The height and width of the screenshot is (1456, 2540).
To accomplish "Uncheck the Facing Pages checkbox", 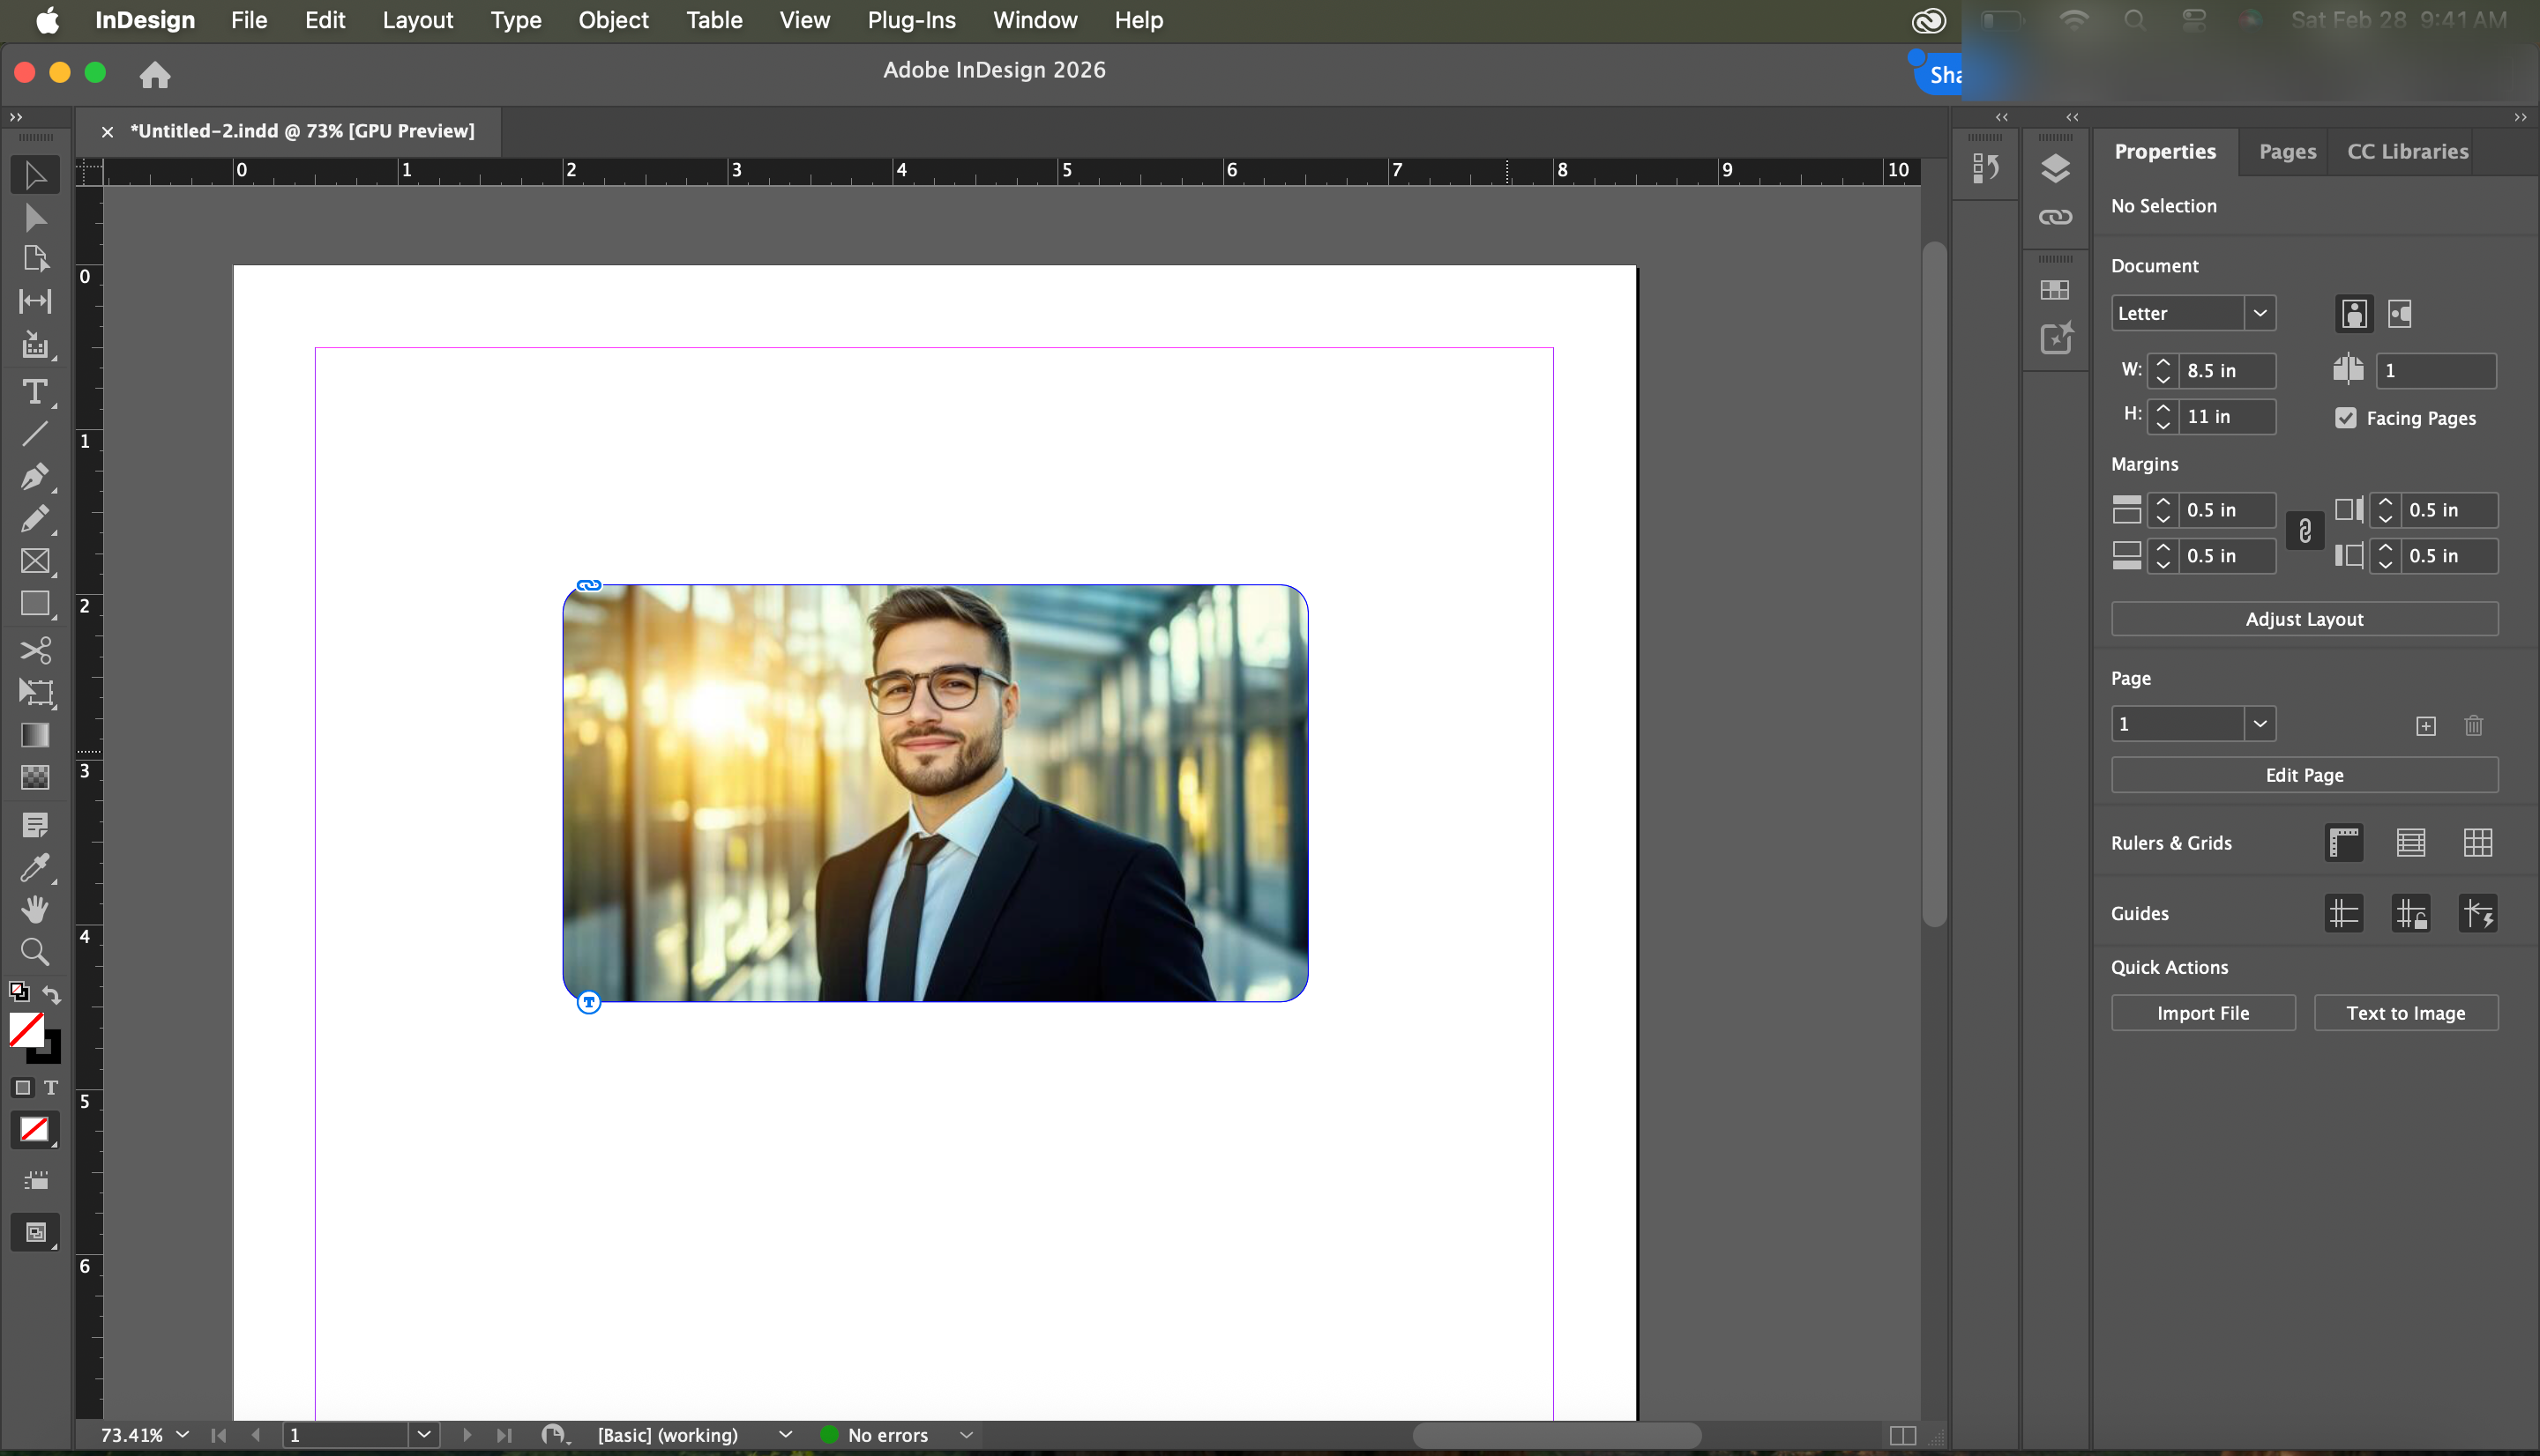I will pyautogui.click(x=2346, y=418).
